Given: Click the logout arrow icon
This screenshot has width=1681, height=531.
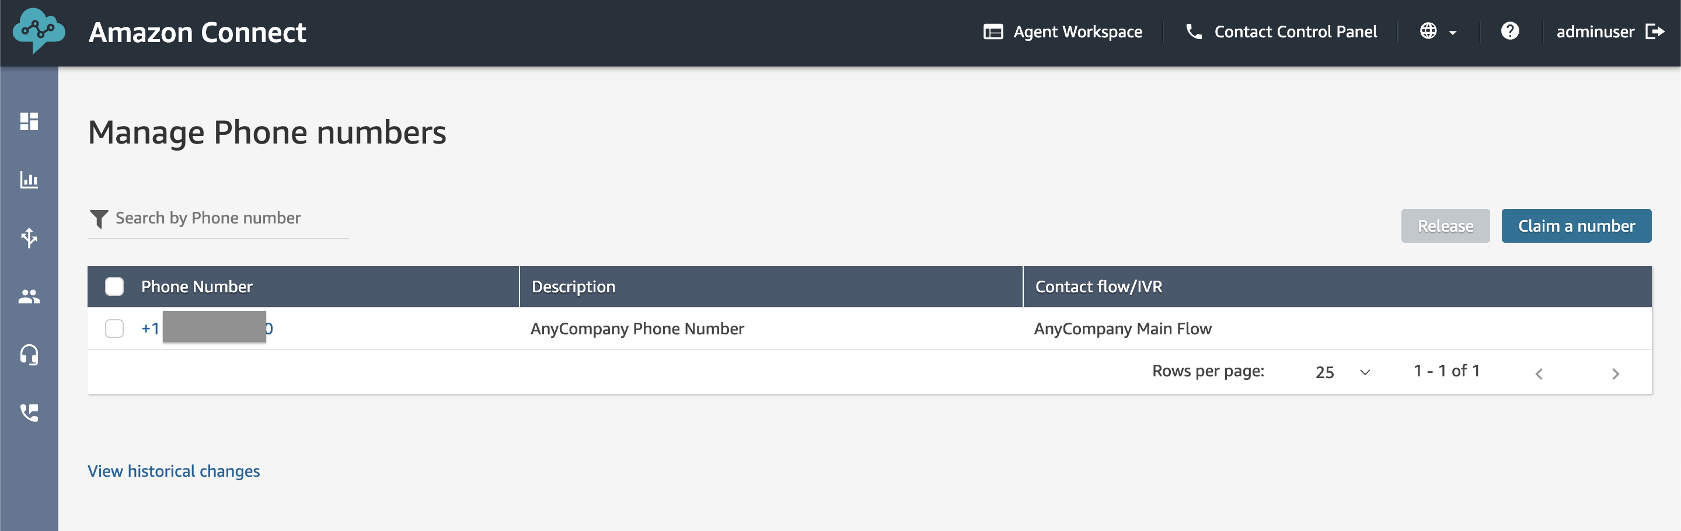Looking at the screenshot, I should click(x=1654, y=32).
